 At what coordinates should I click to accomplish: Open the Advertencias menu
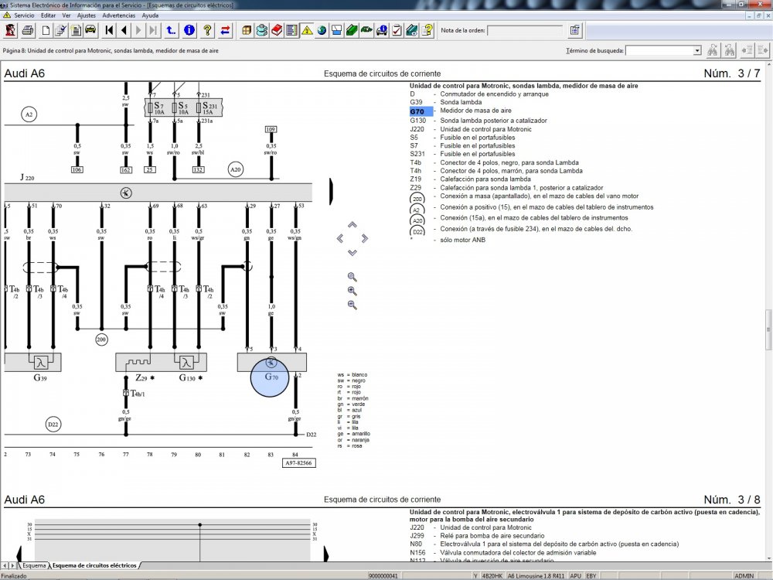118,15
